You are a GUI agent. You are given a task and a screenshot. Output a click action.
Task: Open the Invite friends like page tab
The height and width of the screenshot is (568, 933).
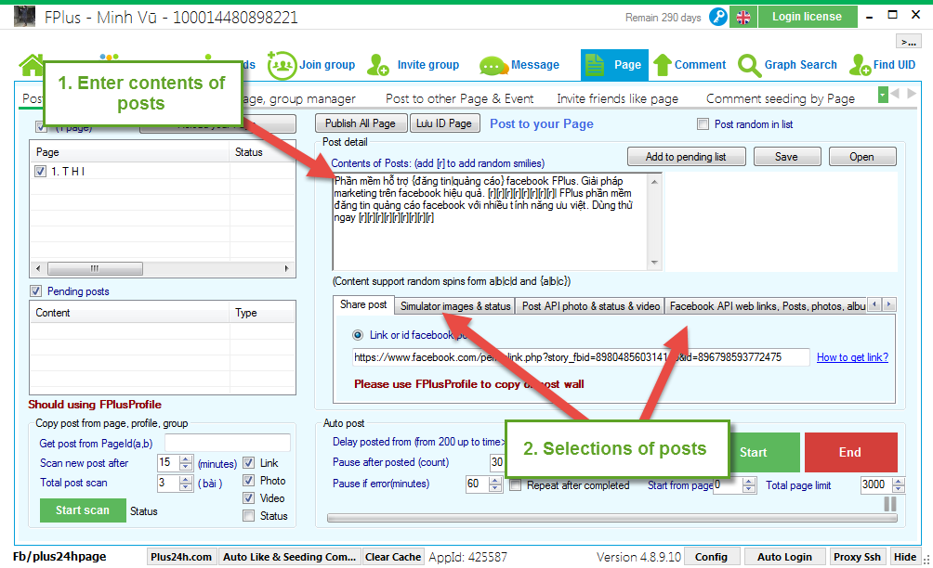[617, 98]
